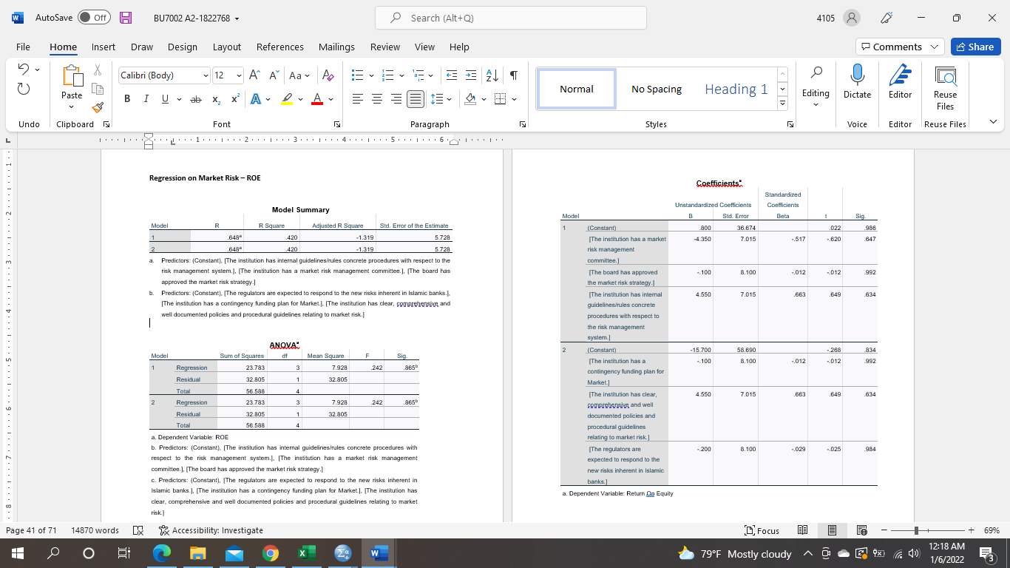The height and width of the screenshot is (568, 1010).
Task: Click the Search box
Action: [x=510, y=18]
